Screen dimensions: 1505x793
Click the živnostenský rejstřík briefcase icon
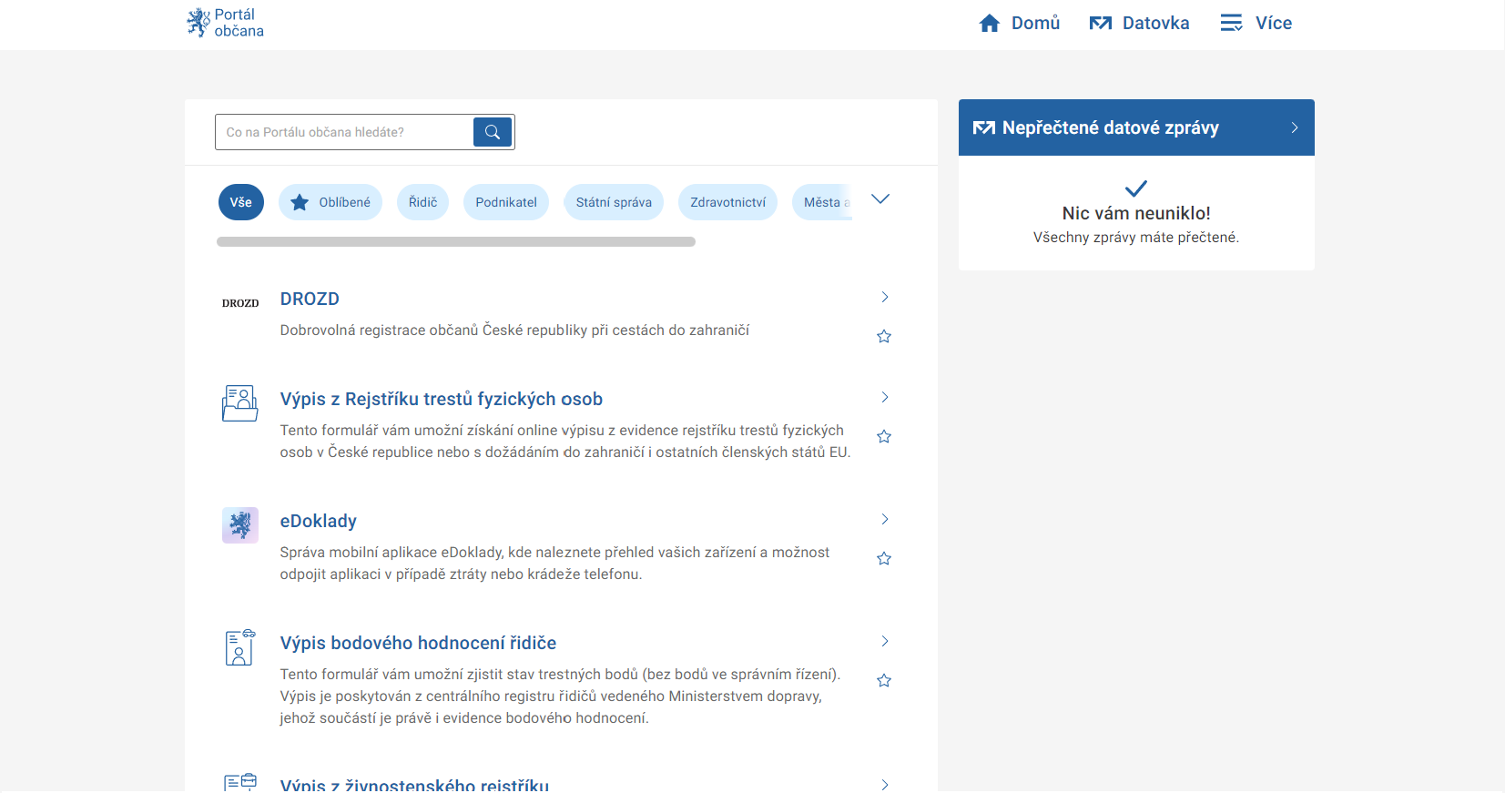[x=240, y=783]
